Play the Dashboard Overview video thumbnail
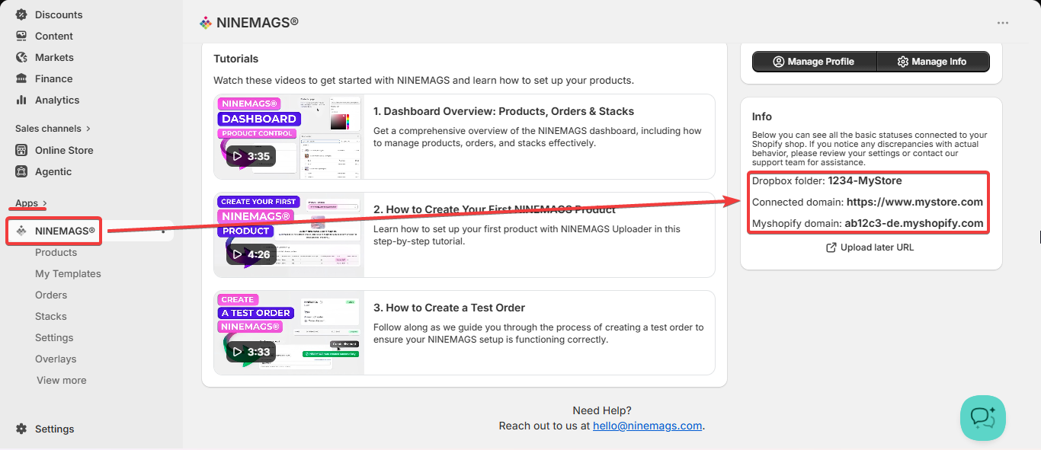The image size is (1041, 450). [289, 137]
